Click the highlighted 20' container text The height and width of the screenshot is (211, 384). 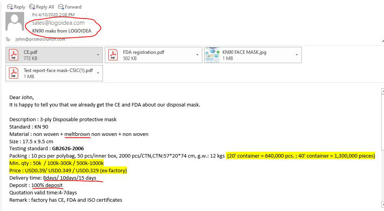pyautogui.click(x=301, y=156)
